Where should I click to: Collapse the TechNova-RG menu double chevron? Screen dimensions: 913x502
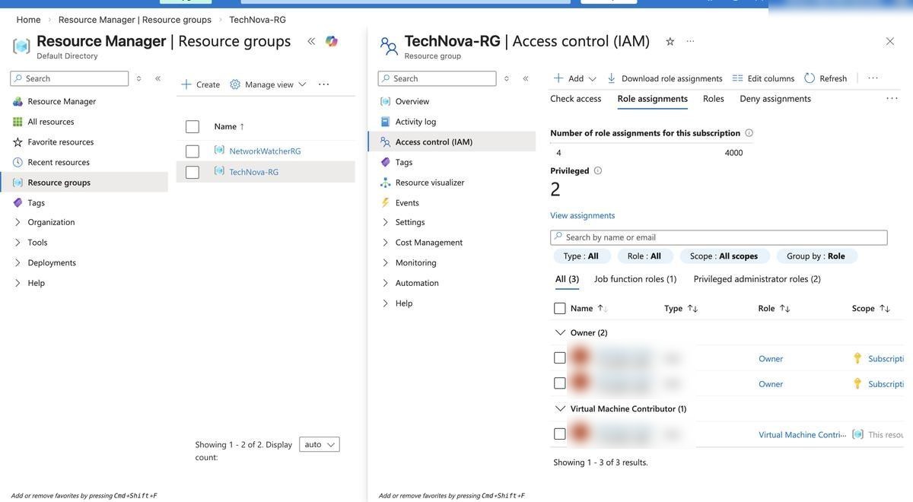(x=526, y=78)
